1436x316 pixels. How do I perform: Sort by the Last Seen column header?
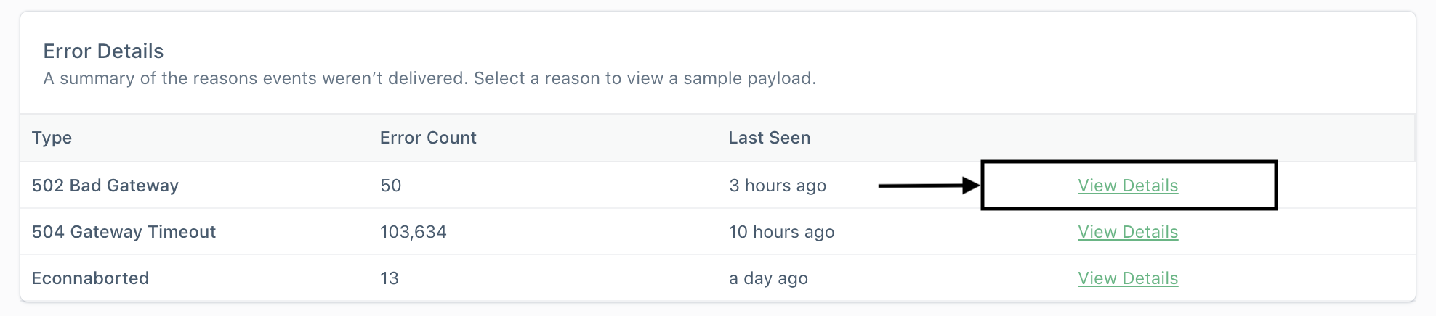tap(769, 138)
